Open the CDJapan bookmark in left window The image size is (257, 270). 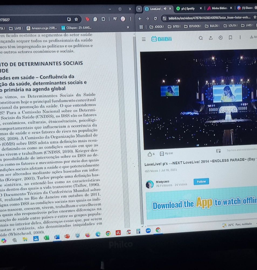click(x=77, y=28)
